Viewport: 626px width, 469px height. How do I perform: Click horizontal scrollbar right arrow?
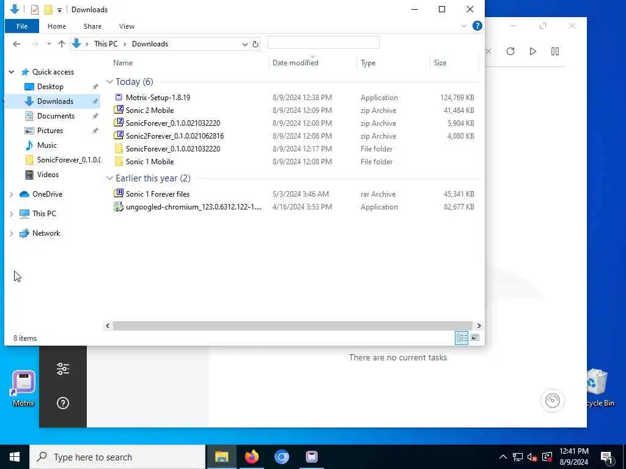pyautogui.click(x=478, y=326)
